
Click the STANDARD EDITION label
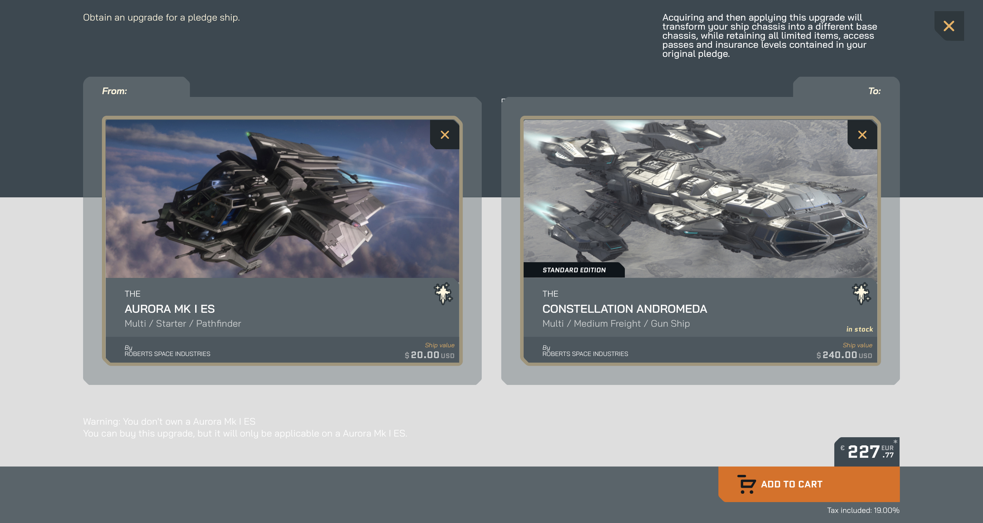[574, 270]
